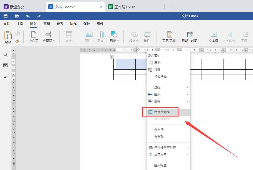This screenshot has width=253, height=170.
Task: Click the Undo arrow icon
Action: (28, 16)
